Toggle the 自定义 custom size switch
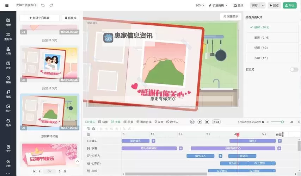Image resolution: width=301 pixels, height=176 pixels. pyautogui.click(x=294, y=69)
